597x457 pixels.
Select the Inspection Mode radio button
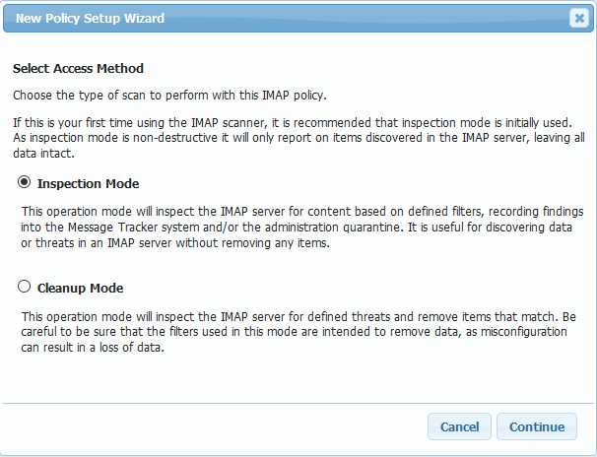(x=25, y=183)
